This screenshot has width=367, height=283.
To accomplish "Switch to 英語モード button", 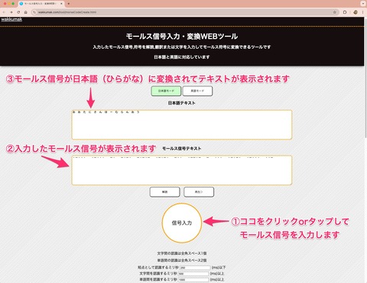I will pos(197,91).
